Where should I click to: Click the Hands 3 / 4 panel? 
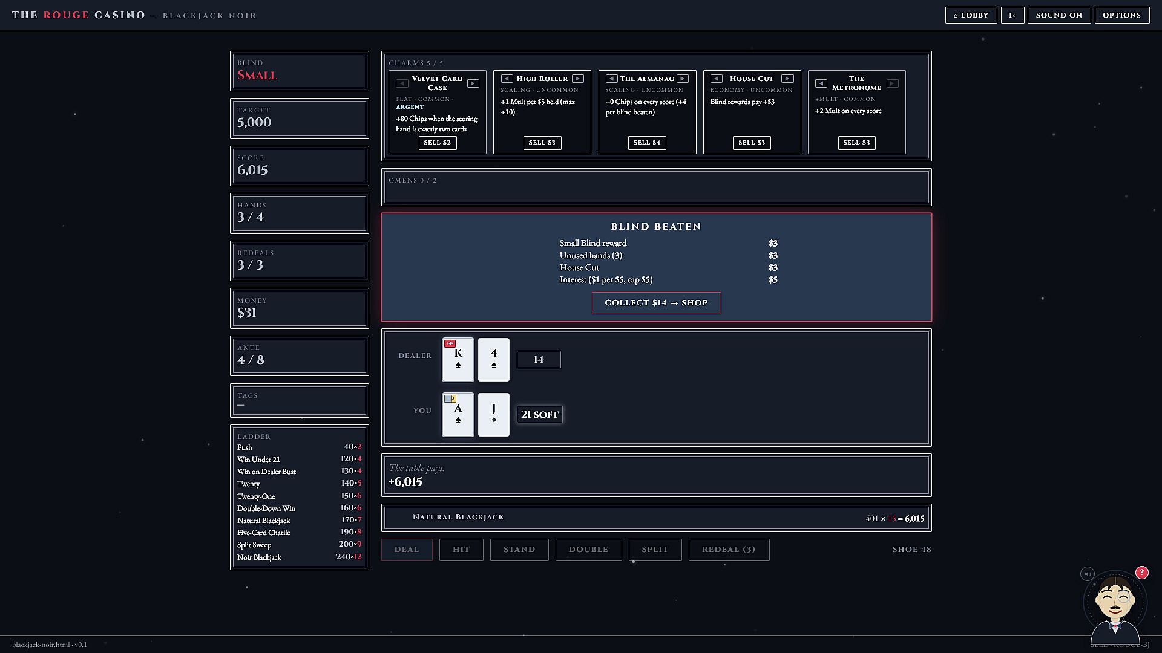300,213
